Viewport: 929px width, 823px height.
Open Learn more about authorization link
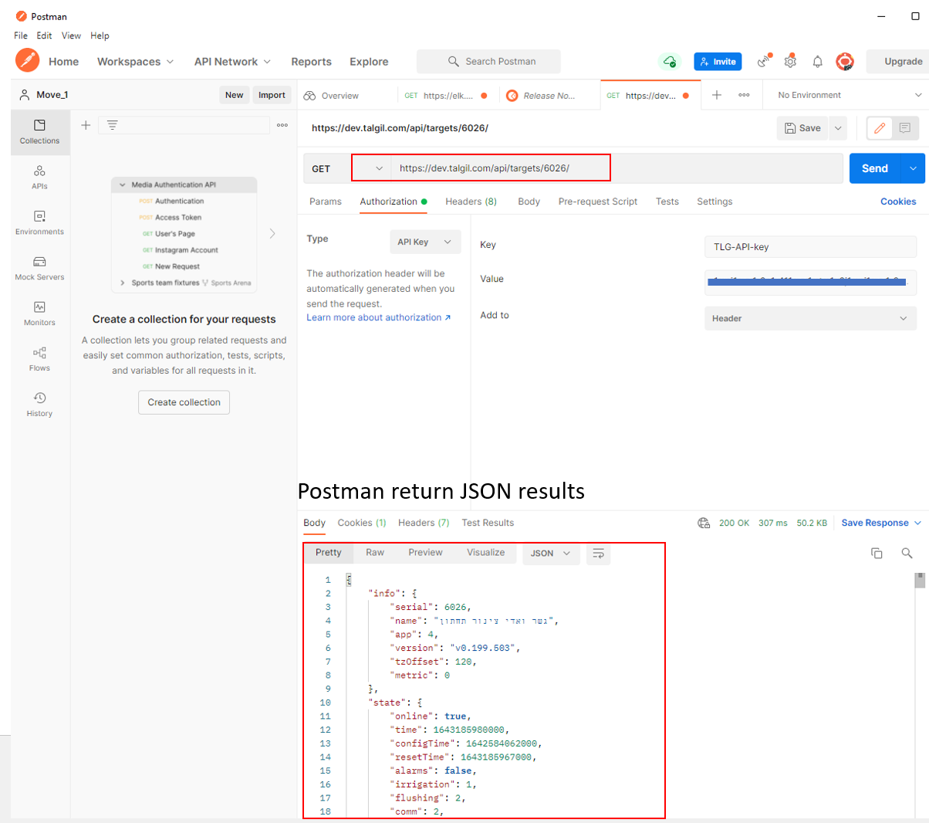[378, 317]
